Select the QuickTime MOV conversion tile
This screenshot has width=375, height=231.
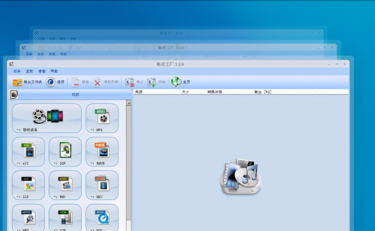(x=102, y=217)
